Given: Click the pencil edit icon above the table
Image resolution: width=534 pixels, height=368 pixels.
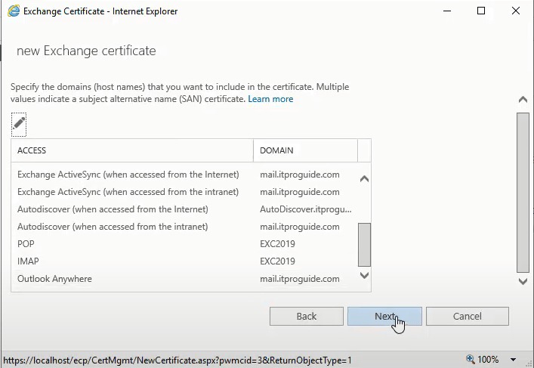Looking at the screenshot, I should click(x=19, y=125).
